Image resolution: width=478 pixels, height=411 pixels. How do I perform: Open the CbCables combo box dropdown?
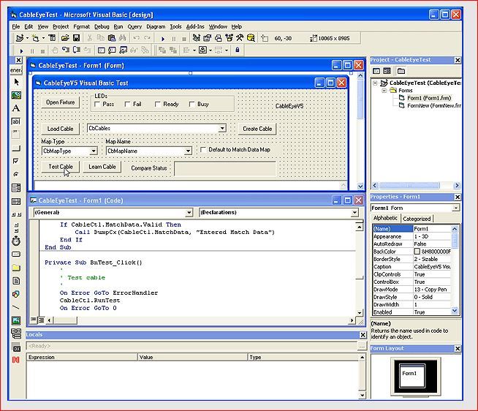click(222, 129)
